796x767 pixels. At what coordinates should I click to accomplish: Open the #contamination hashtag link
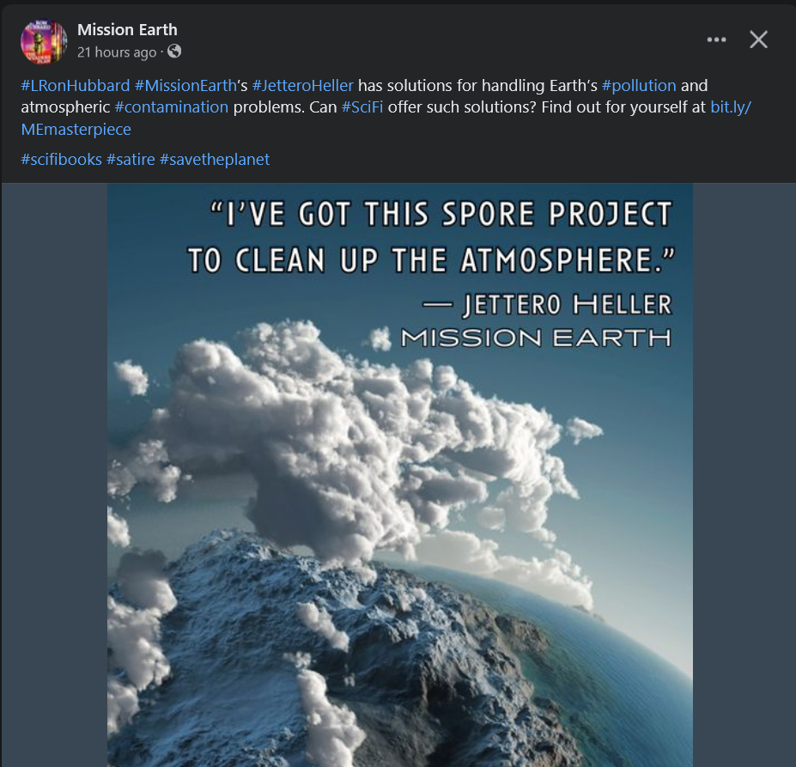[171, 107]
